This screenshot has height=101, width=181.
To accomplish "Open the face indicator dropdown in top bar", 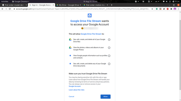I will 137,2.
